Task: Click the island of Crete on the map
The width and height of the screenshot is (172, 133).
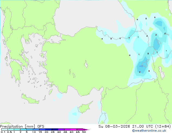Action: (30, 99)
